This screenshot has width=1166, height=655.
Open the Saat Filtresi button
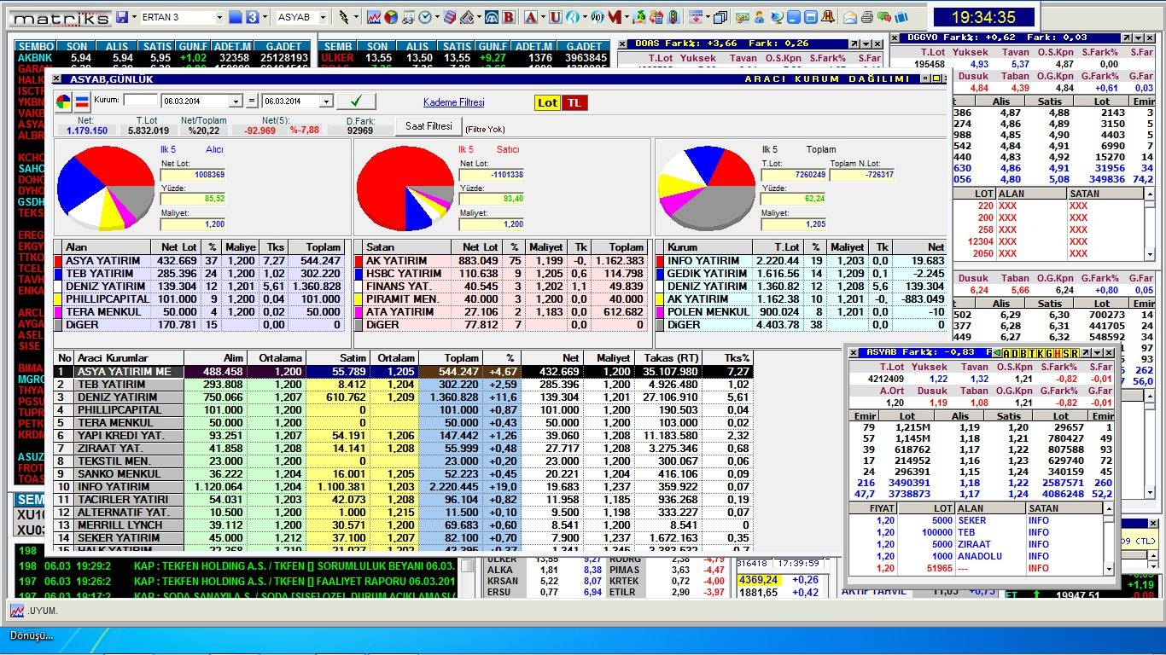429,126
